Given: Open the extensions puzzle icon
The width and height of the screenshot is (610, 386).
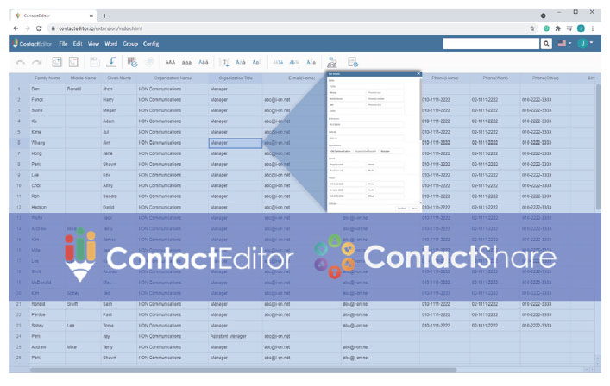Looking at the screenshot, I should click(x=558, y=28).
